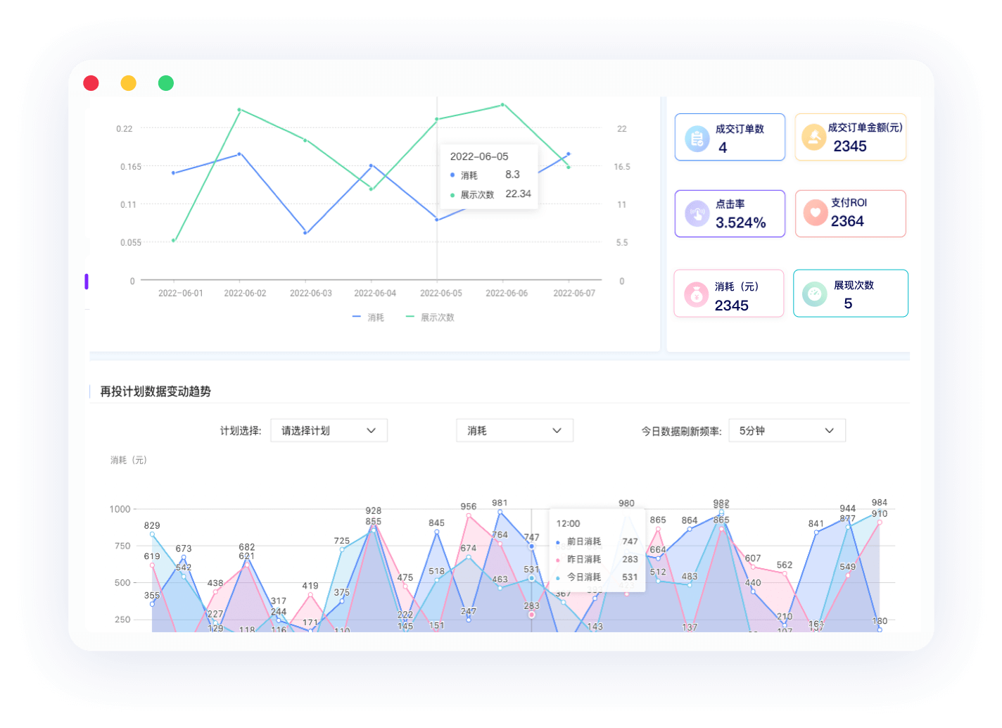
Task: Open the 5分钟 refresh frequency dropdown
Action: (x=787, y=431)
